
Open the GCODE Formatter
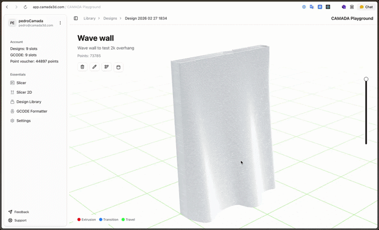[32, 111]
